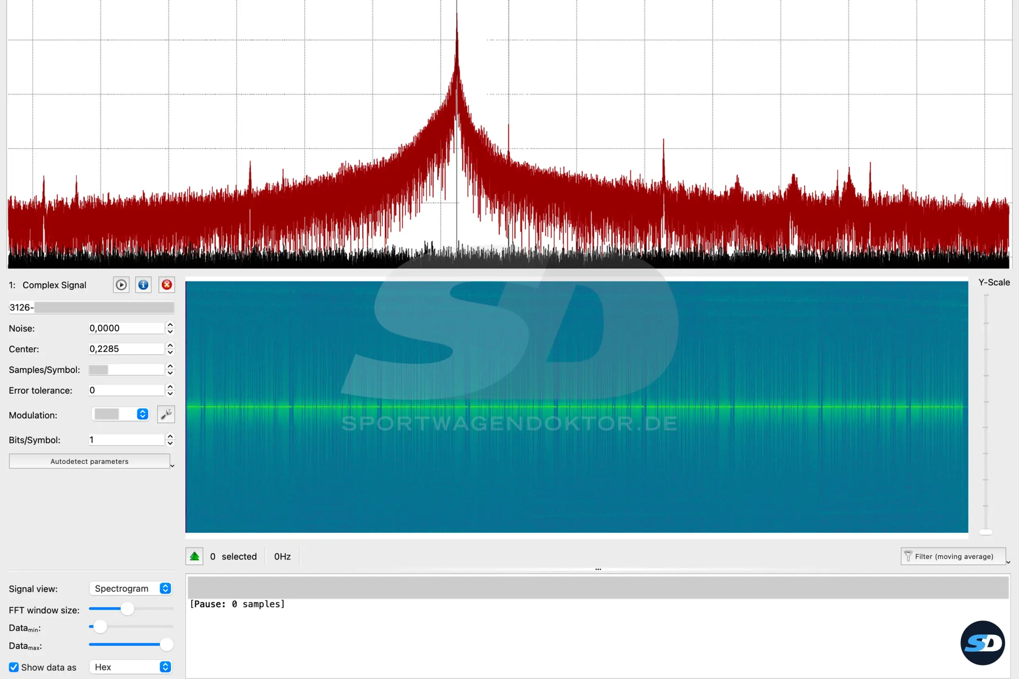Screen dimensions: 1019x679
Task: Click the Center value 0,2285 field
Action: pyautogui.click(x=127, y=349)
